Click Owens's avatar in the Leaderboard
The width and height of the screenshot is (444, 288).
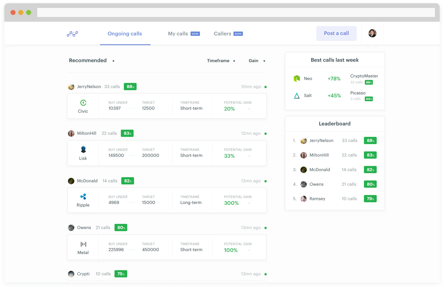click(303, 184)
